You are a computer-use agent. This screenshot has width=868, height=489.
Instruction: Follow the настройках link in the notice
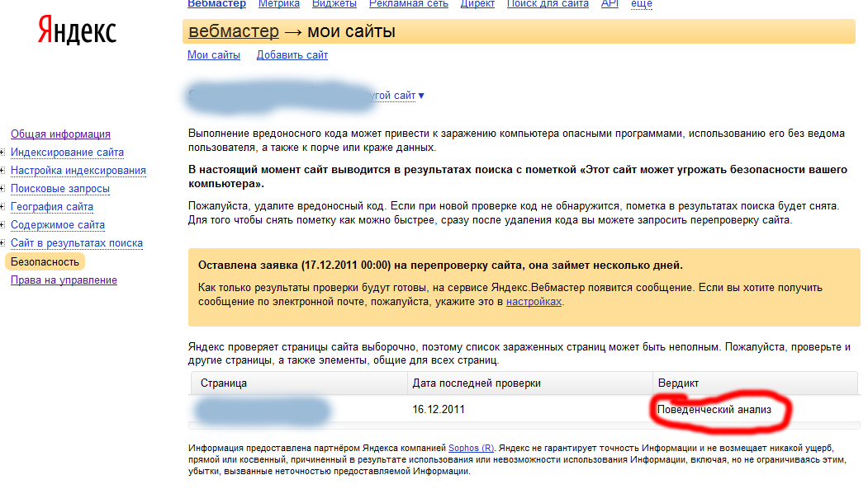coord(534,302)
